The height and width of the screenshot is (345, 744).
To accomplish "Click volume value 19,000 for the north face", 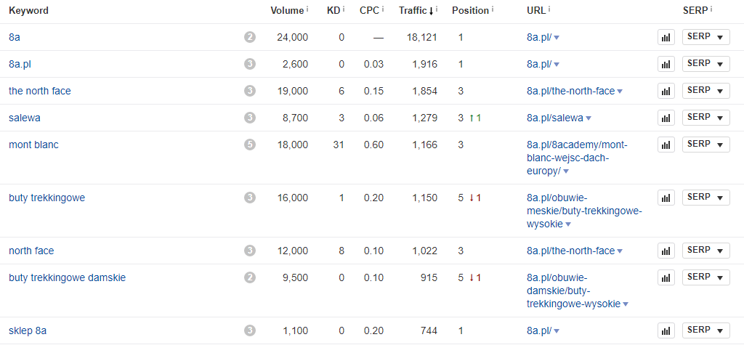I will click(293, 91).
